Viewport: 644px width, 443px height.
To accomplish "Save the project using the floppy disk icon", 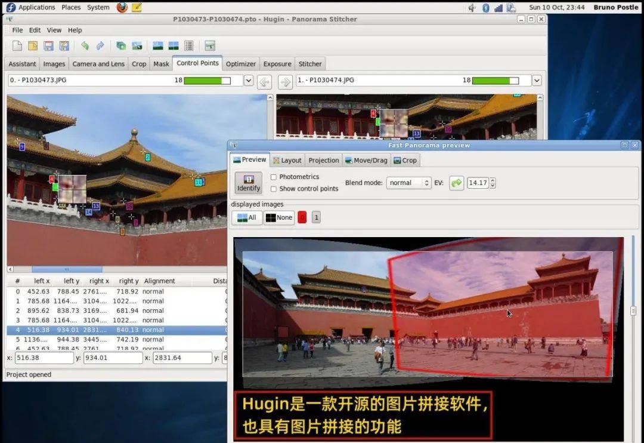I will point(48,45).
